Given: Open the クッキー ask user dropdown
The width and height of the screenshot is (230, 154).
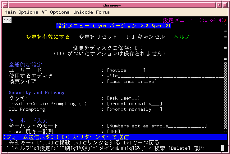Looking at the screenshot, I should [123, 98].
